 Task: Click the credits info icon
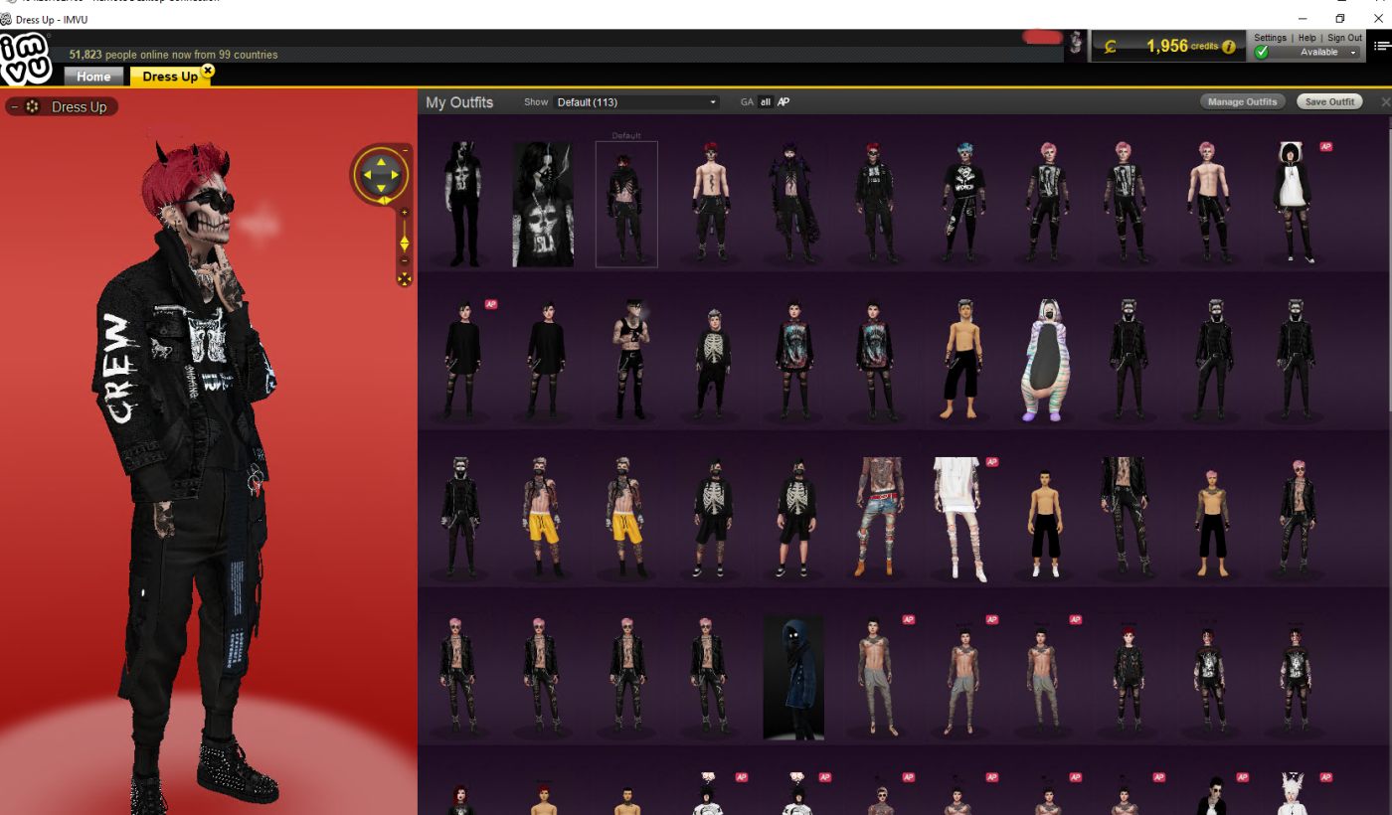point(1229,47)
